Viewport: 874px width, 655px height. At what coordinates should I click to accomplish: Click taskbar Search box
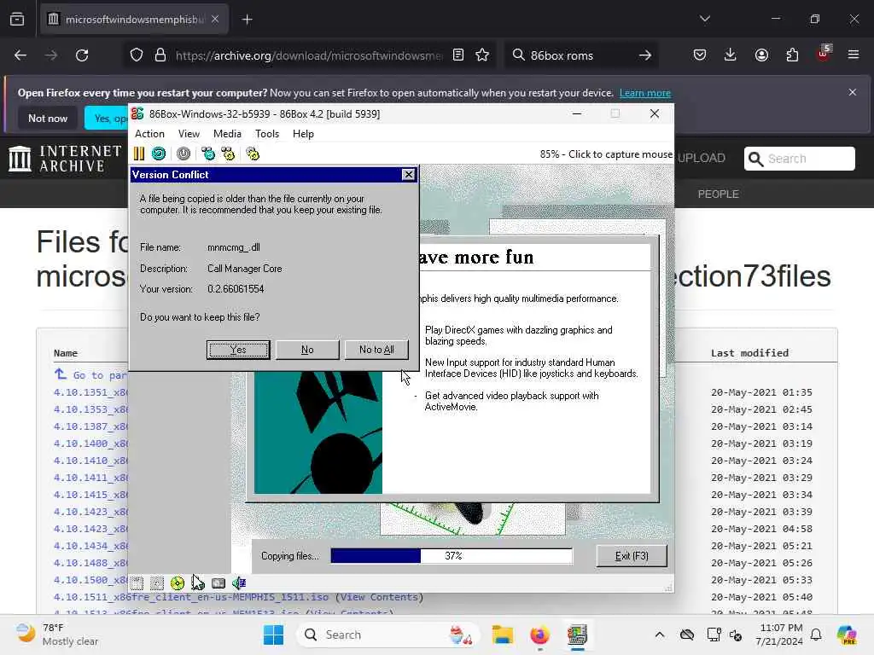click(x=389, y=635)
